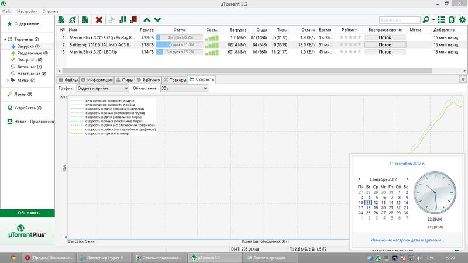468x263 pixels.
Task: Switch to the Рейтинги tab
Action: point(149,80)
